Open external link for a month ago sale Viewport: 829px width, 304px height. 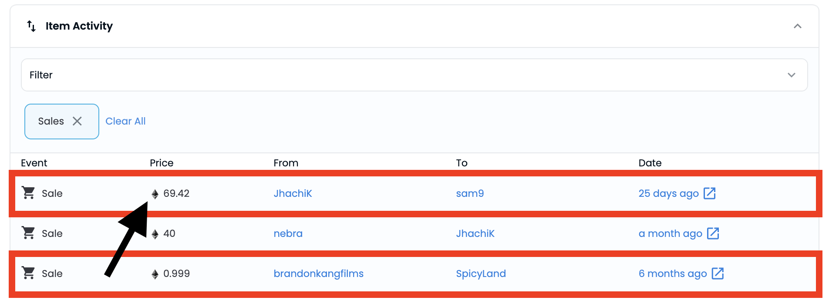tap(713, 233)
